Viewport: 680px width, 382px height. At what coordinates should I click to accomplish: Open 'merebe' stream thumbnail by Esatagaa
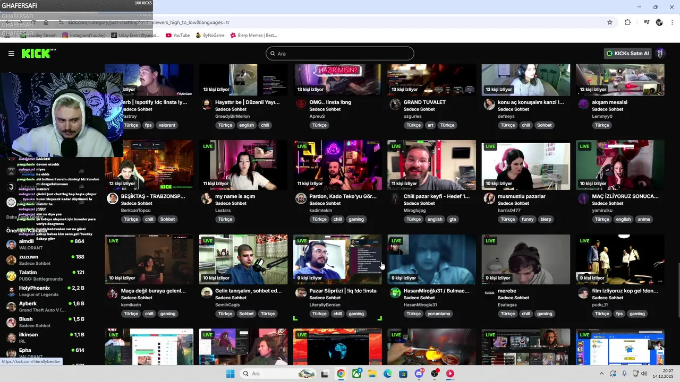click(525, 259)
